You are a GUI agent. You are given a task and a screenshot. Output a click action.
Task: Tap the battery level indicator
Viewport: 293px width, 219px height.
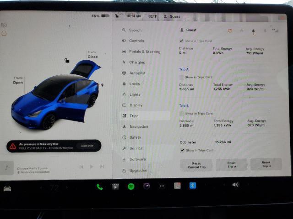[101, 16]
